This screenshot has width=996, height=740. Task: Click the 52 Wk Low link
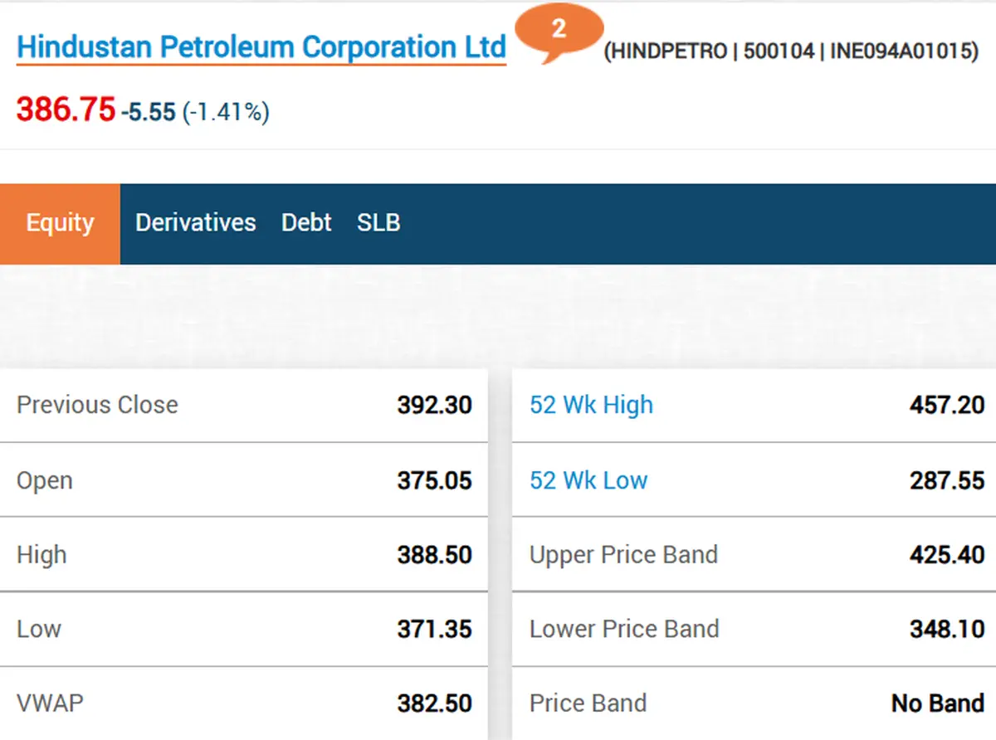(x=588, y=480)
